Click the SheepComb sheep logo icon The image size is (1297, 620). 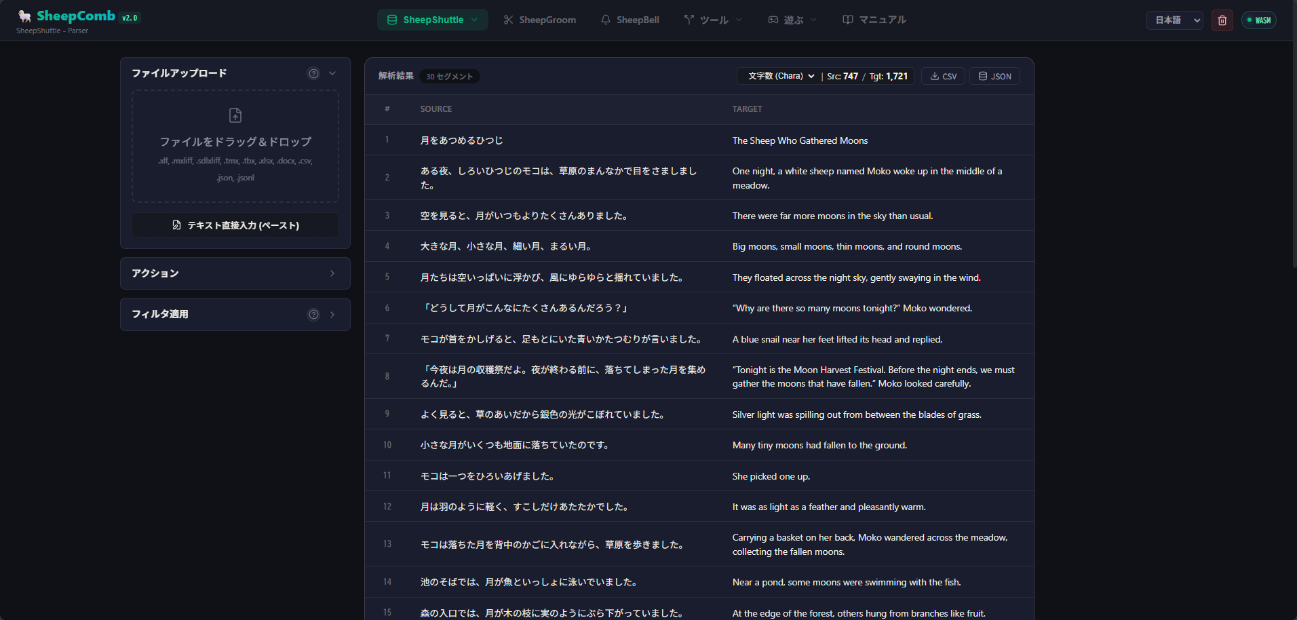(24, 16)
